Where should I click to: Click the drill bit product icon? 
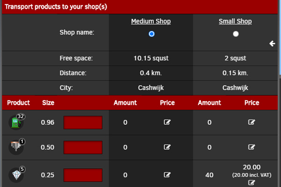(x=15, y=147)
